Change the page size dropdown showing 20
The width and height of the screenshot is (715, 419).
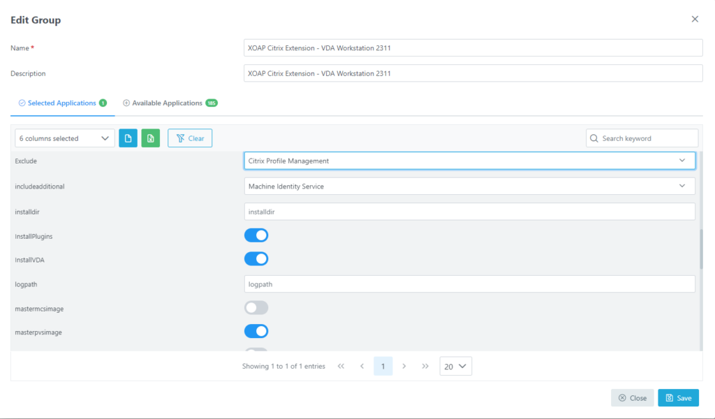click(x=455, y=366)
